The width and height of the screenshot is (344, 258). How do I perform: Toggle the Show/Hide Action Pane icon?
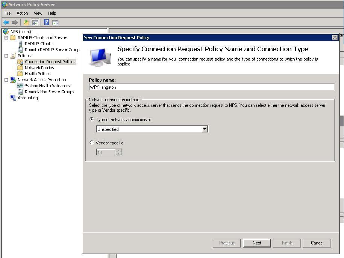[x=55, y=23]
